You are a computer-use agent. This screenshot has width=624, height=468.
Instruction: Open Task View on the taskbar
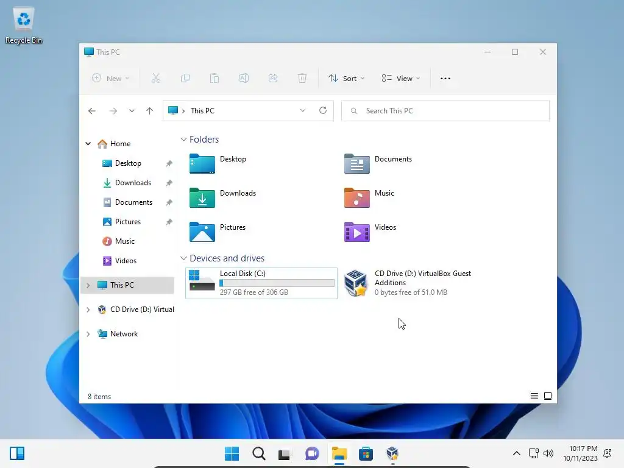pos(285,453)
